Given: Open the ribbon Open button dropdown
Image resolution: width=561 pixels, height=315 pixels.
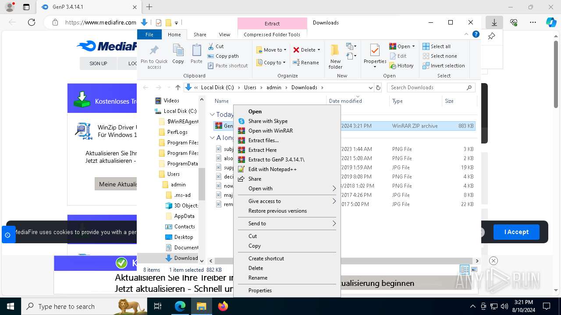Looking at the screenshot, I should (413, 46).
